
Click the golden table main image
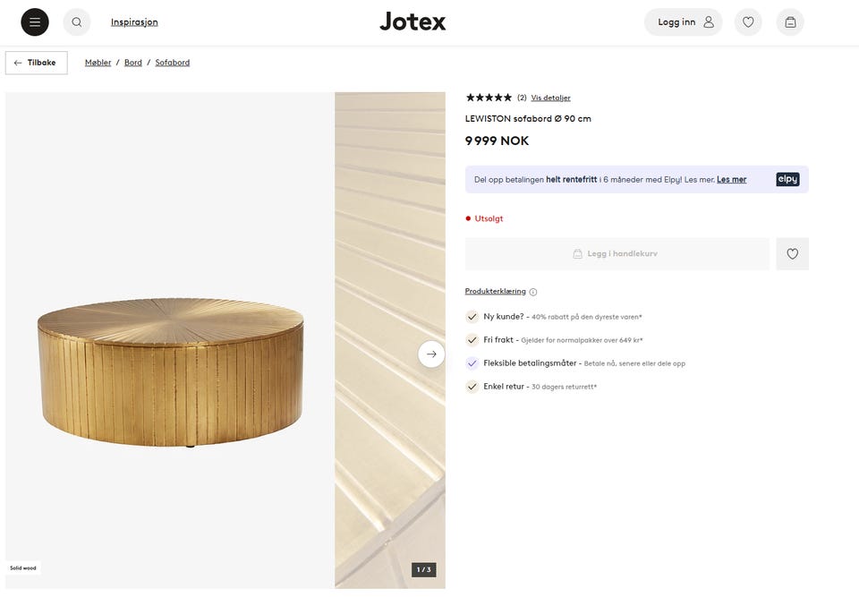tap(170, 340)
